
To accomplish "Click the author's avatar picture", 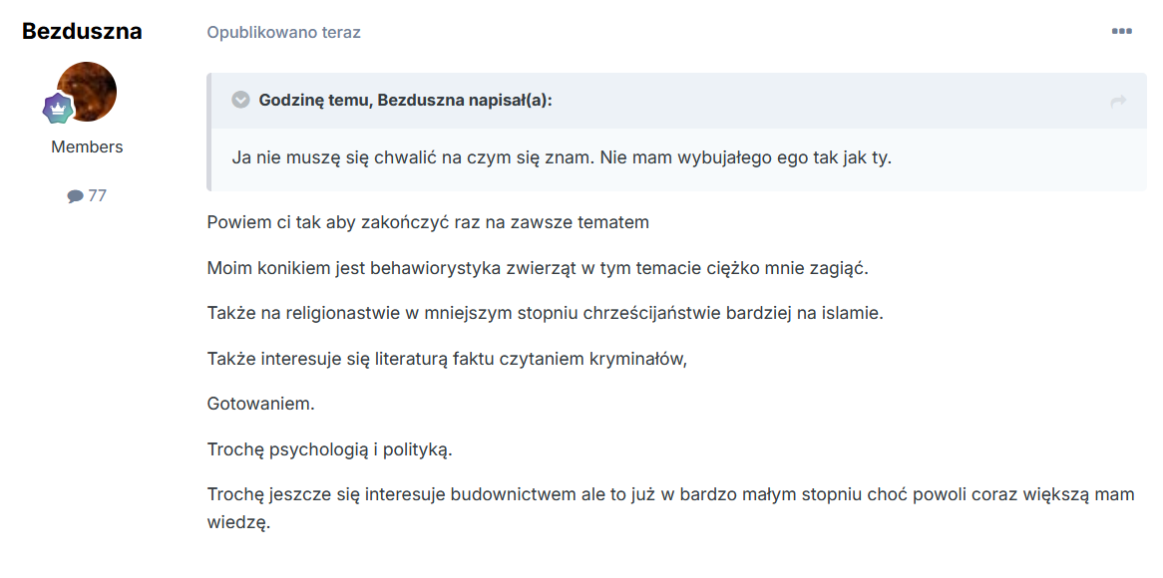I will pyautogui.click(x=88, y=91).
